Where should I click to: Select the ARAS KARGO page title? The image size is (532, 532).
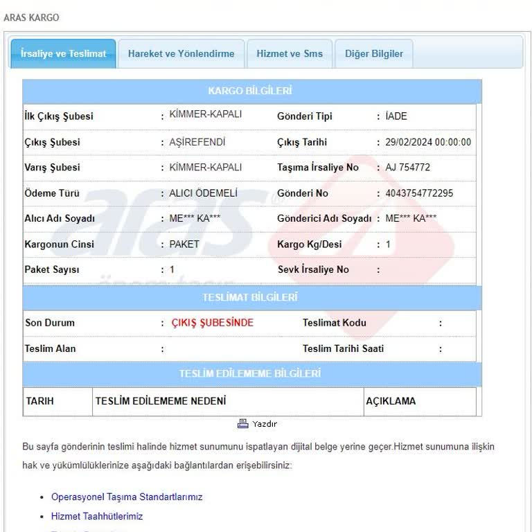(x=31, y=17)
